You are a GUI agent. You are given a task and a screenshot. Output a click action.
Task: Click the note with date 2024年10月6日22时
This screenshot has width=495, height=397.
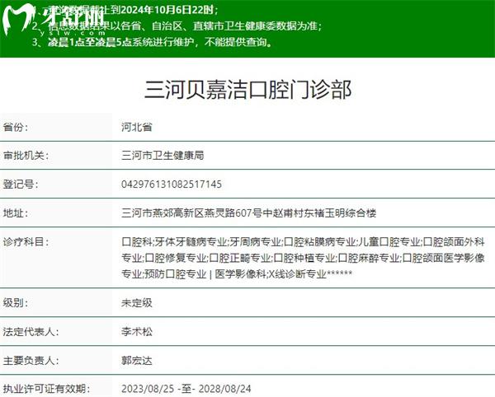(x=125, y=10)
